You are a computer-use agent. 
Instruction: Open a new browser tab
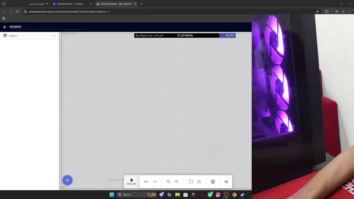pyautogui.click(x=142, y=4)
